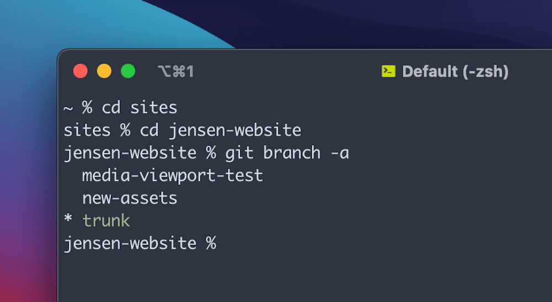Click the "Default (-zsh)" window title

point(455,71)
